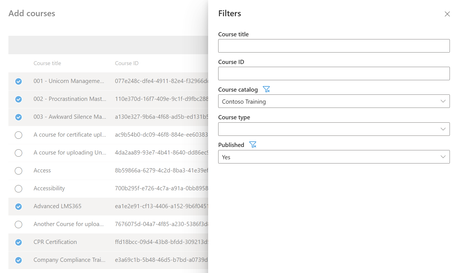Screen dimensions: 456x273
Task: Click course ID starting 7676075d
Action: click(161, 224)
